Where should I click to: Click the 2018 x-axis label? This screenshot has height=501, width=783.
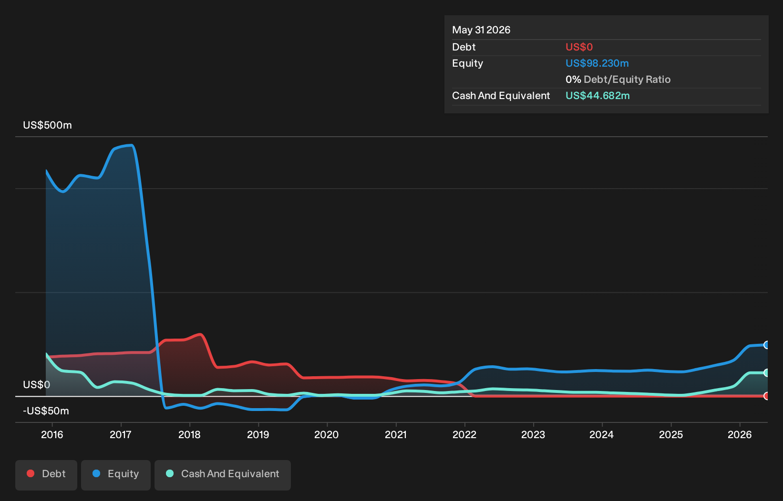pyautogui.click(x=189, y=435)
